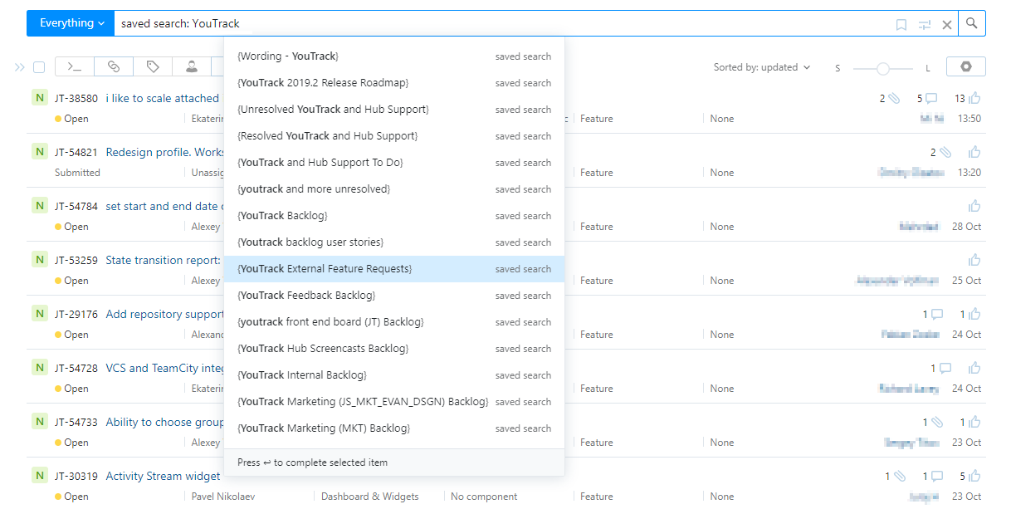Click attachment paperclip on JT-38580
The height and width of the screenshot is (509, 1011).
894,99
